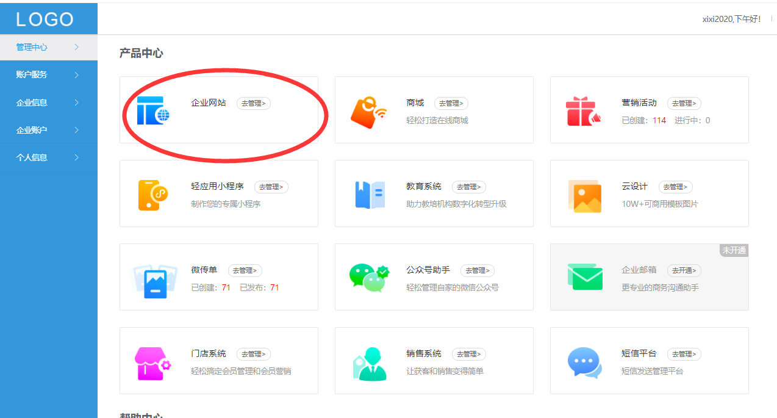Image resolution: width=777 pixels, height=418 pixels.
Task: Click the 教育系统 book icon
Action: (x=369, y=193)
